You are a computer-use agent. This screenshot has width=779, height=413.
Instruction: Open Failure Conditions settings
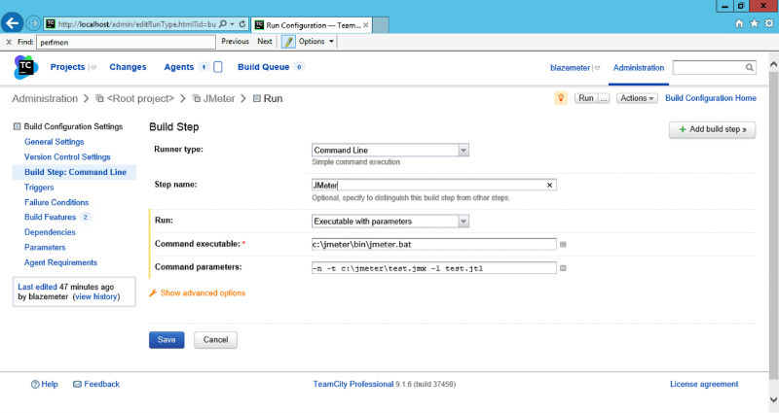56,202
